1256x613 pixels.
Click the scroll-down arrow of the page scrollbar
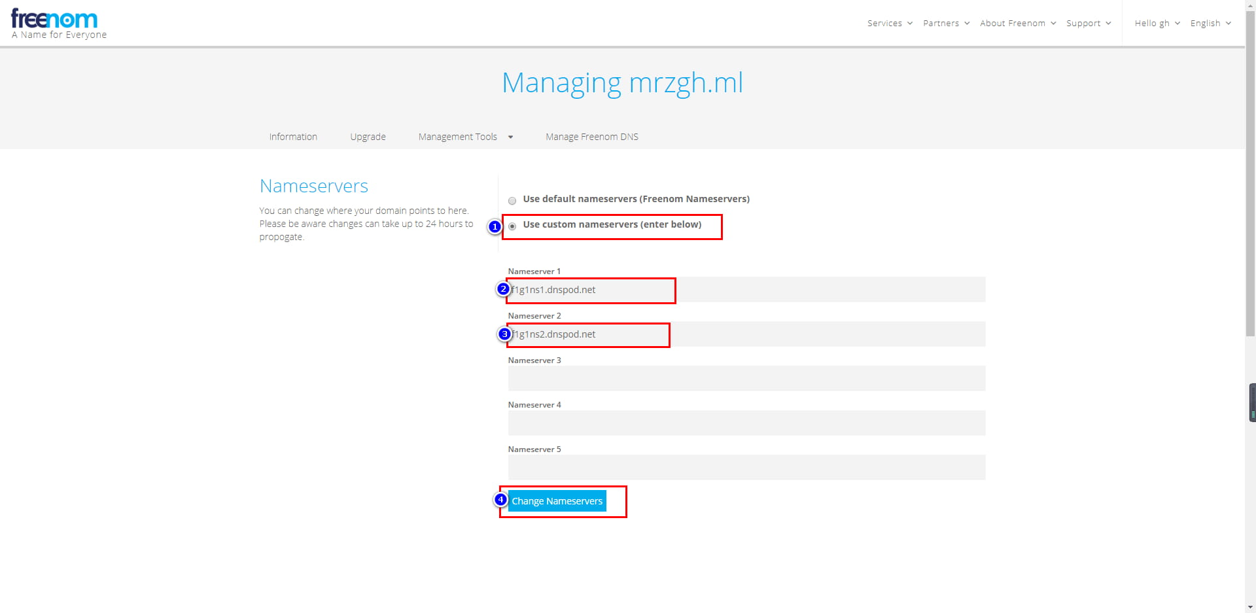click(1250, 607)
